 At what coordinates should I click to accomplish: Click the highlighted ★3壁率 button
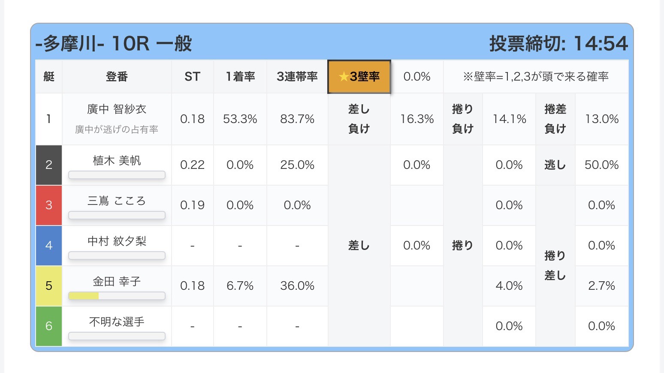click(x=359, y=77)
